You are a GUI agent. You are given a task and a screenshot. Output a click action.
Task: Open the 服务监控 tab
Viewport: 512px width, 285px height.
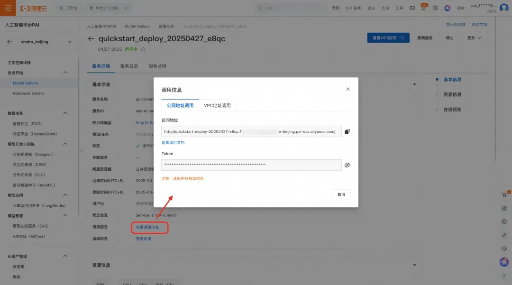(157, 66)
